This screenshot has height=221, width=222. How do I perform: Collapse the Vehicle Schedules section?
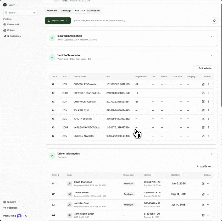click(x=211, y=56)
